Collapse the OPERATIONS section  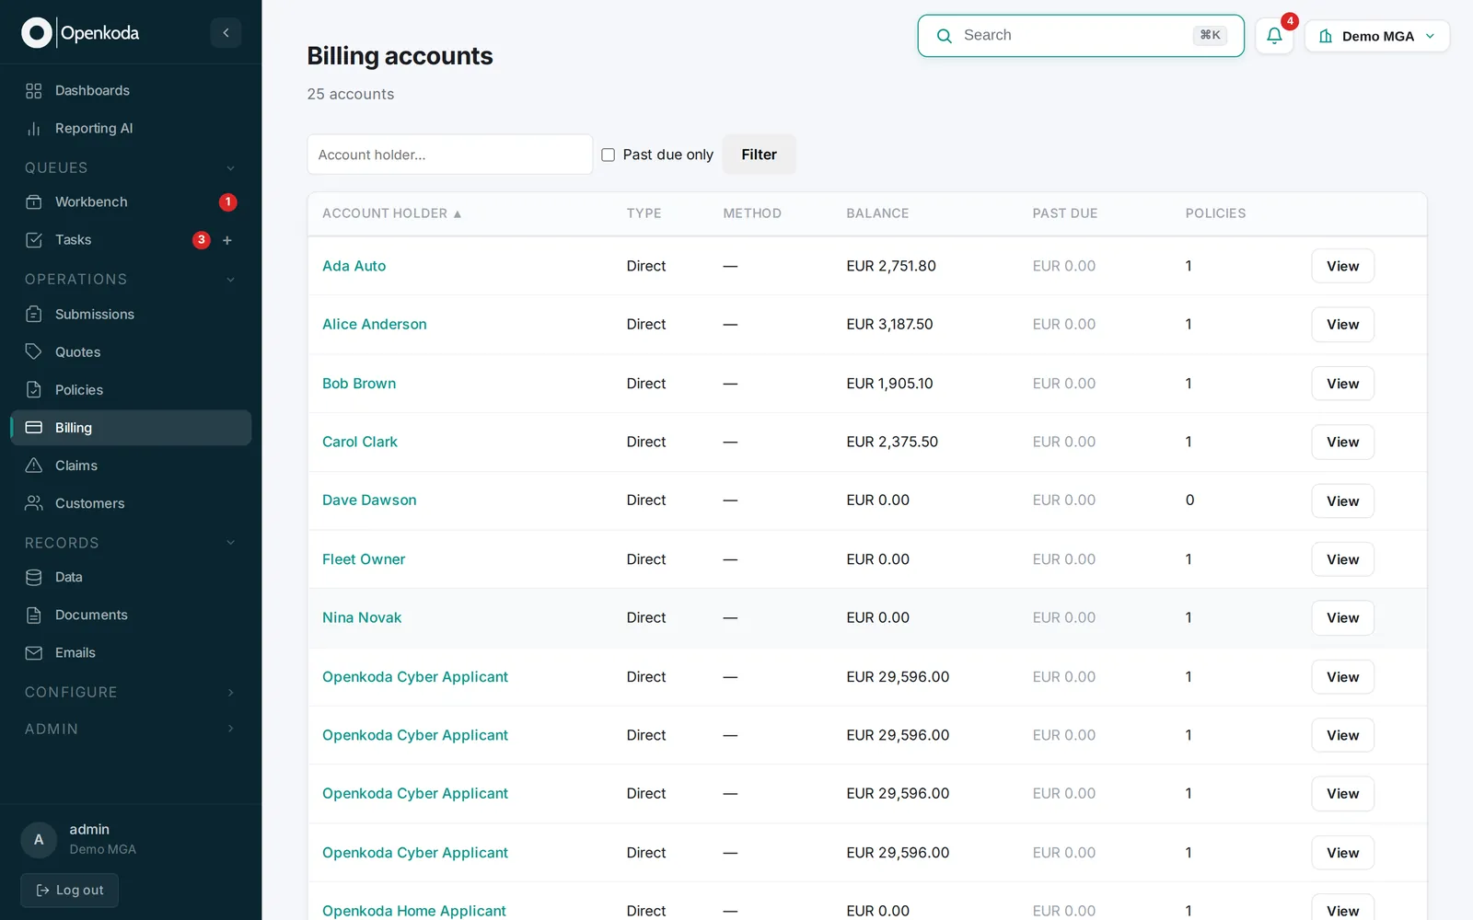click(x=230, y=280)
